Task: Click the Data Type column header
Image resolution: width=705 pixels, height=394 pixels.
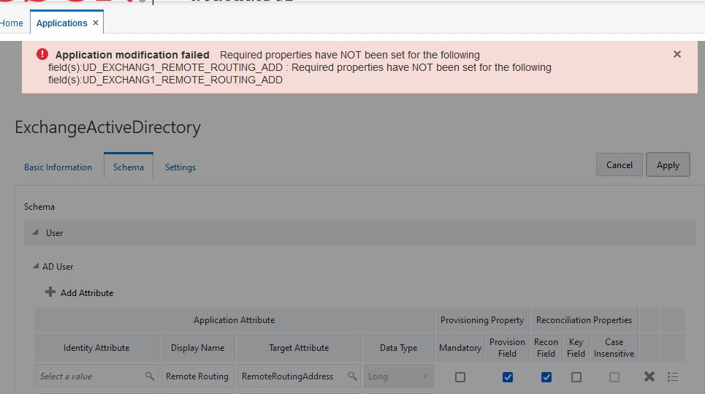Action: click(398, 348)
